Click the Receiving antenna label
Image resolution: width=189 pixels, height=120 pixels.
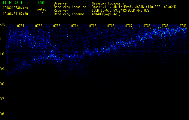69,14
